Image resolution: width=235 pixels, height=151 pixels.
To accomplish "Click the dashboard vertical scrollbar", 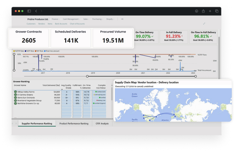I will tap(219, 58).
